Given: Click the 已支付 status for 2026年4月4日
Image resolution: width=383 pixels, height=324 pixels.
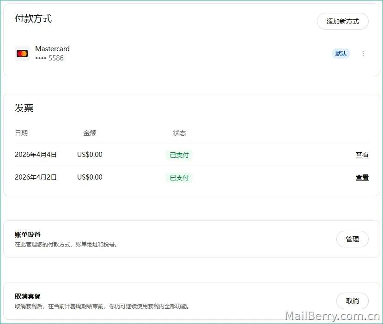Looking at the screenshot, I should (x=179, y=155).
